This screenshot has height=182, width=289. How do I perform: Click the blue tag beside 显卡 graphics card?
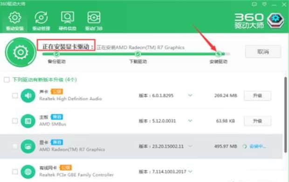[x=57, y=142]
